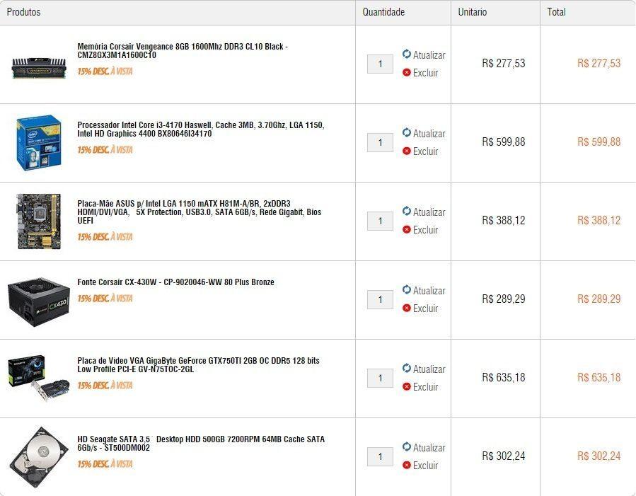This screenshot has height=496, width=636.
Task: Click Atualizar text for Corsair CX-430W
Action: pyautogui.click(x=429, y=290)
